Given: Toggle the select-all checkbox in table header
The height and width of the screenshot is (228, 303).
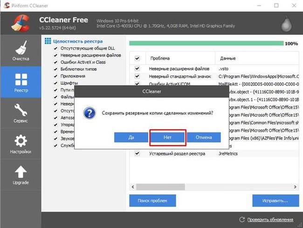Looking at the screenshot, I should [137, 58].
